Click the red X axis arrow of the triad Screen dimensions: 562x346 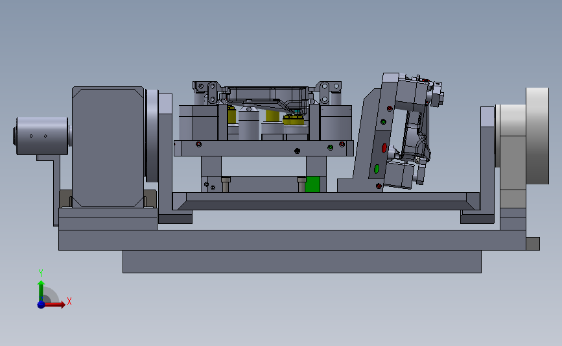click(x=55, y=304)
